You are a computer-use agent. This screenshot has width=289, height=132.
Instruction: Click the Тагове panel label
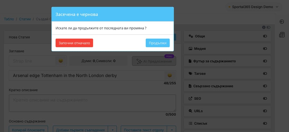pos(200,74)
